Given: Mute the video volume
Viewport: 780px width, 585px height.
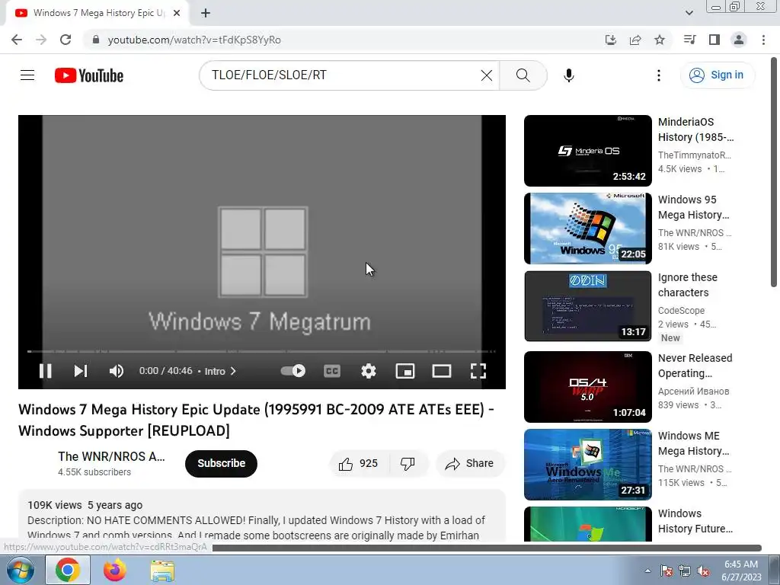Looking at the screenshot, I should tap(116, 371).
